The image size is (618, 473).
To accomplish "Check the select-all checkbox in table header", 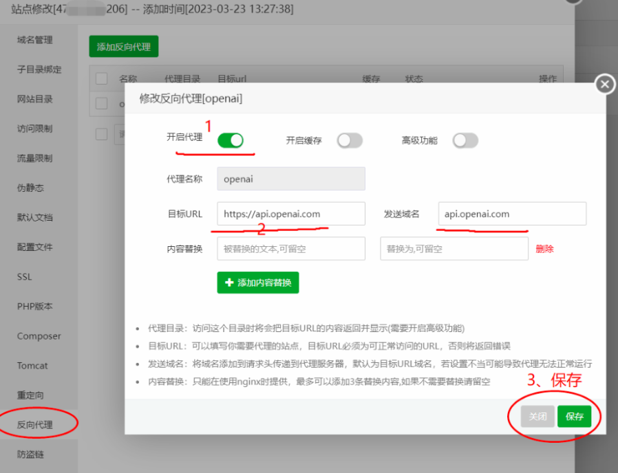I will pyautogui.click(x=101, y=78).
